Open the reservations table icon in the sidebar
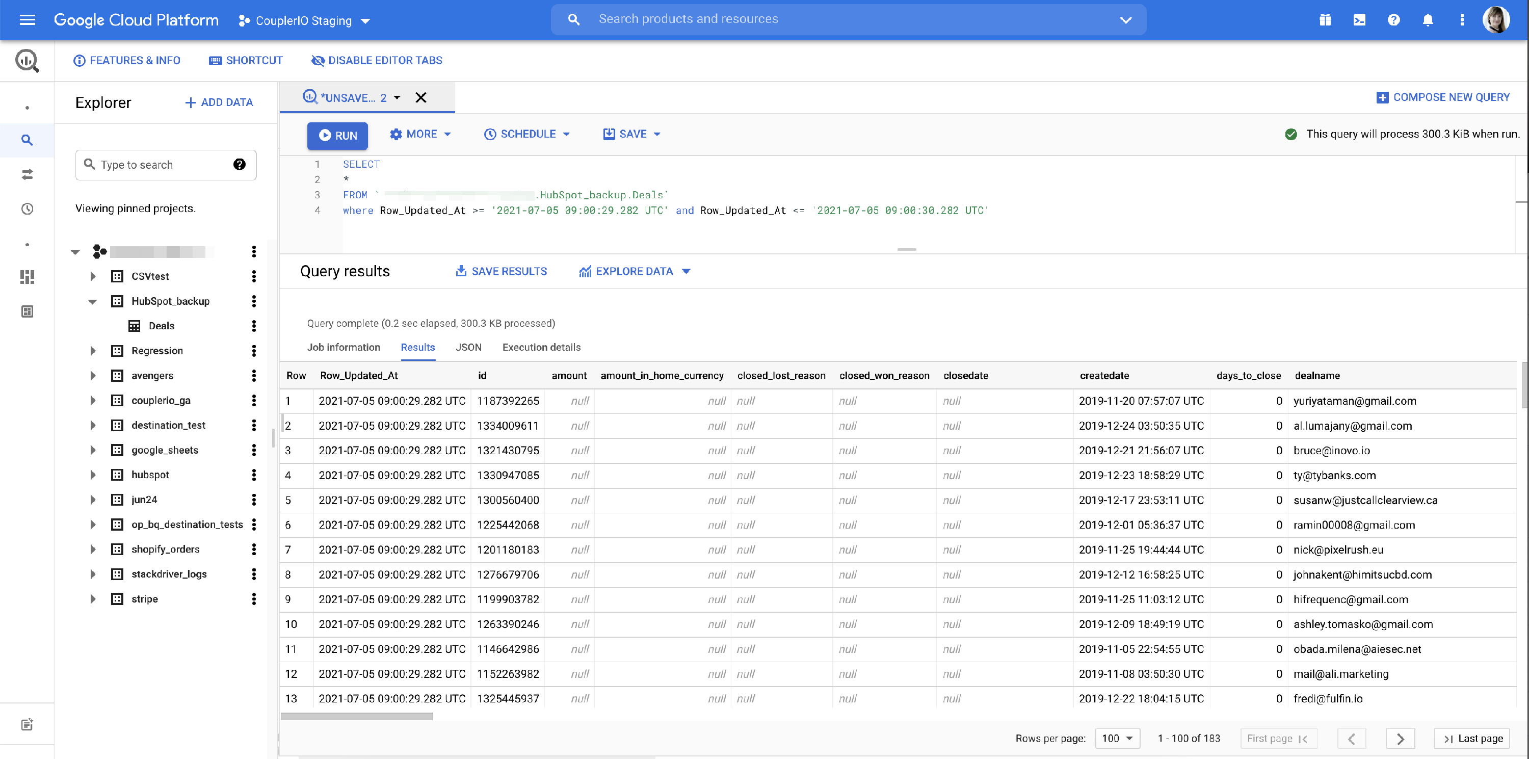The height and width of the screenshot is (759, 1529). click(28, 311)
